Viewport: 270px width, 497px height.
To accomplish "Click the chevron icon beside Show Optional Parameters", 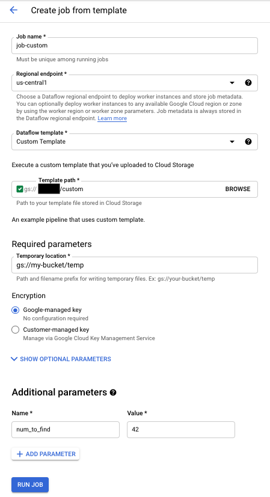I will pyautogui.click(x=14, y=359).
